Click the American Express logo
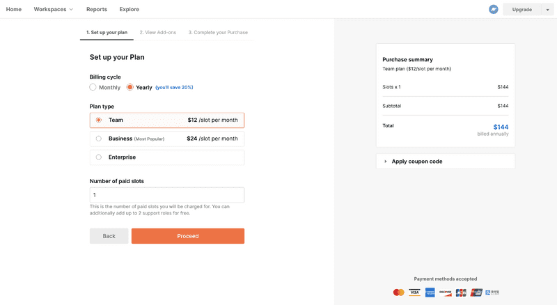Viewport: 557px width, 305px height. click(x=430, y=292)
